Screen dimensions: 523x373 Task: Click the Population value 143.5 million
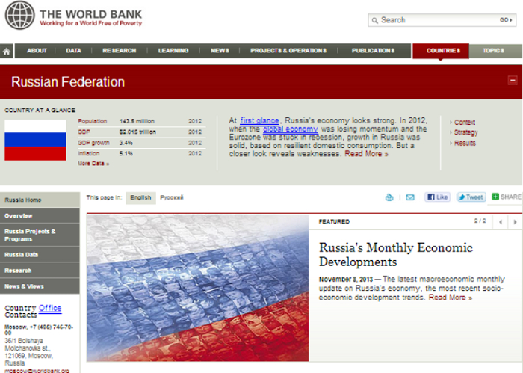pyautogui.click(x=137, y=121)
